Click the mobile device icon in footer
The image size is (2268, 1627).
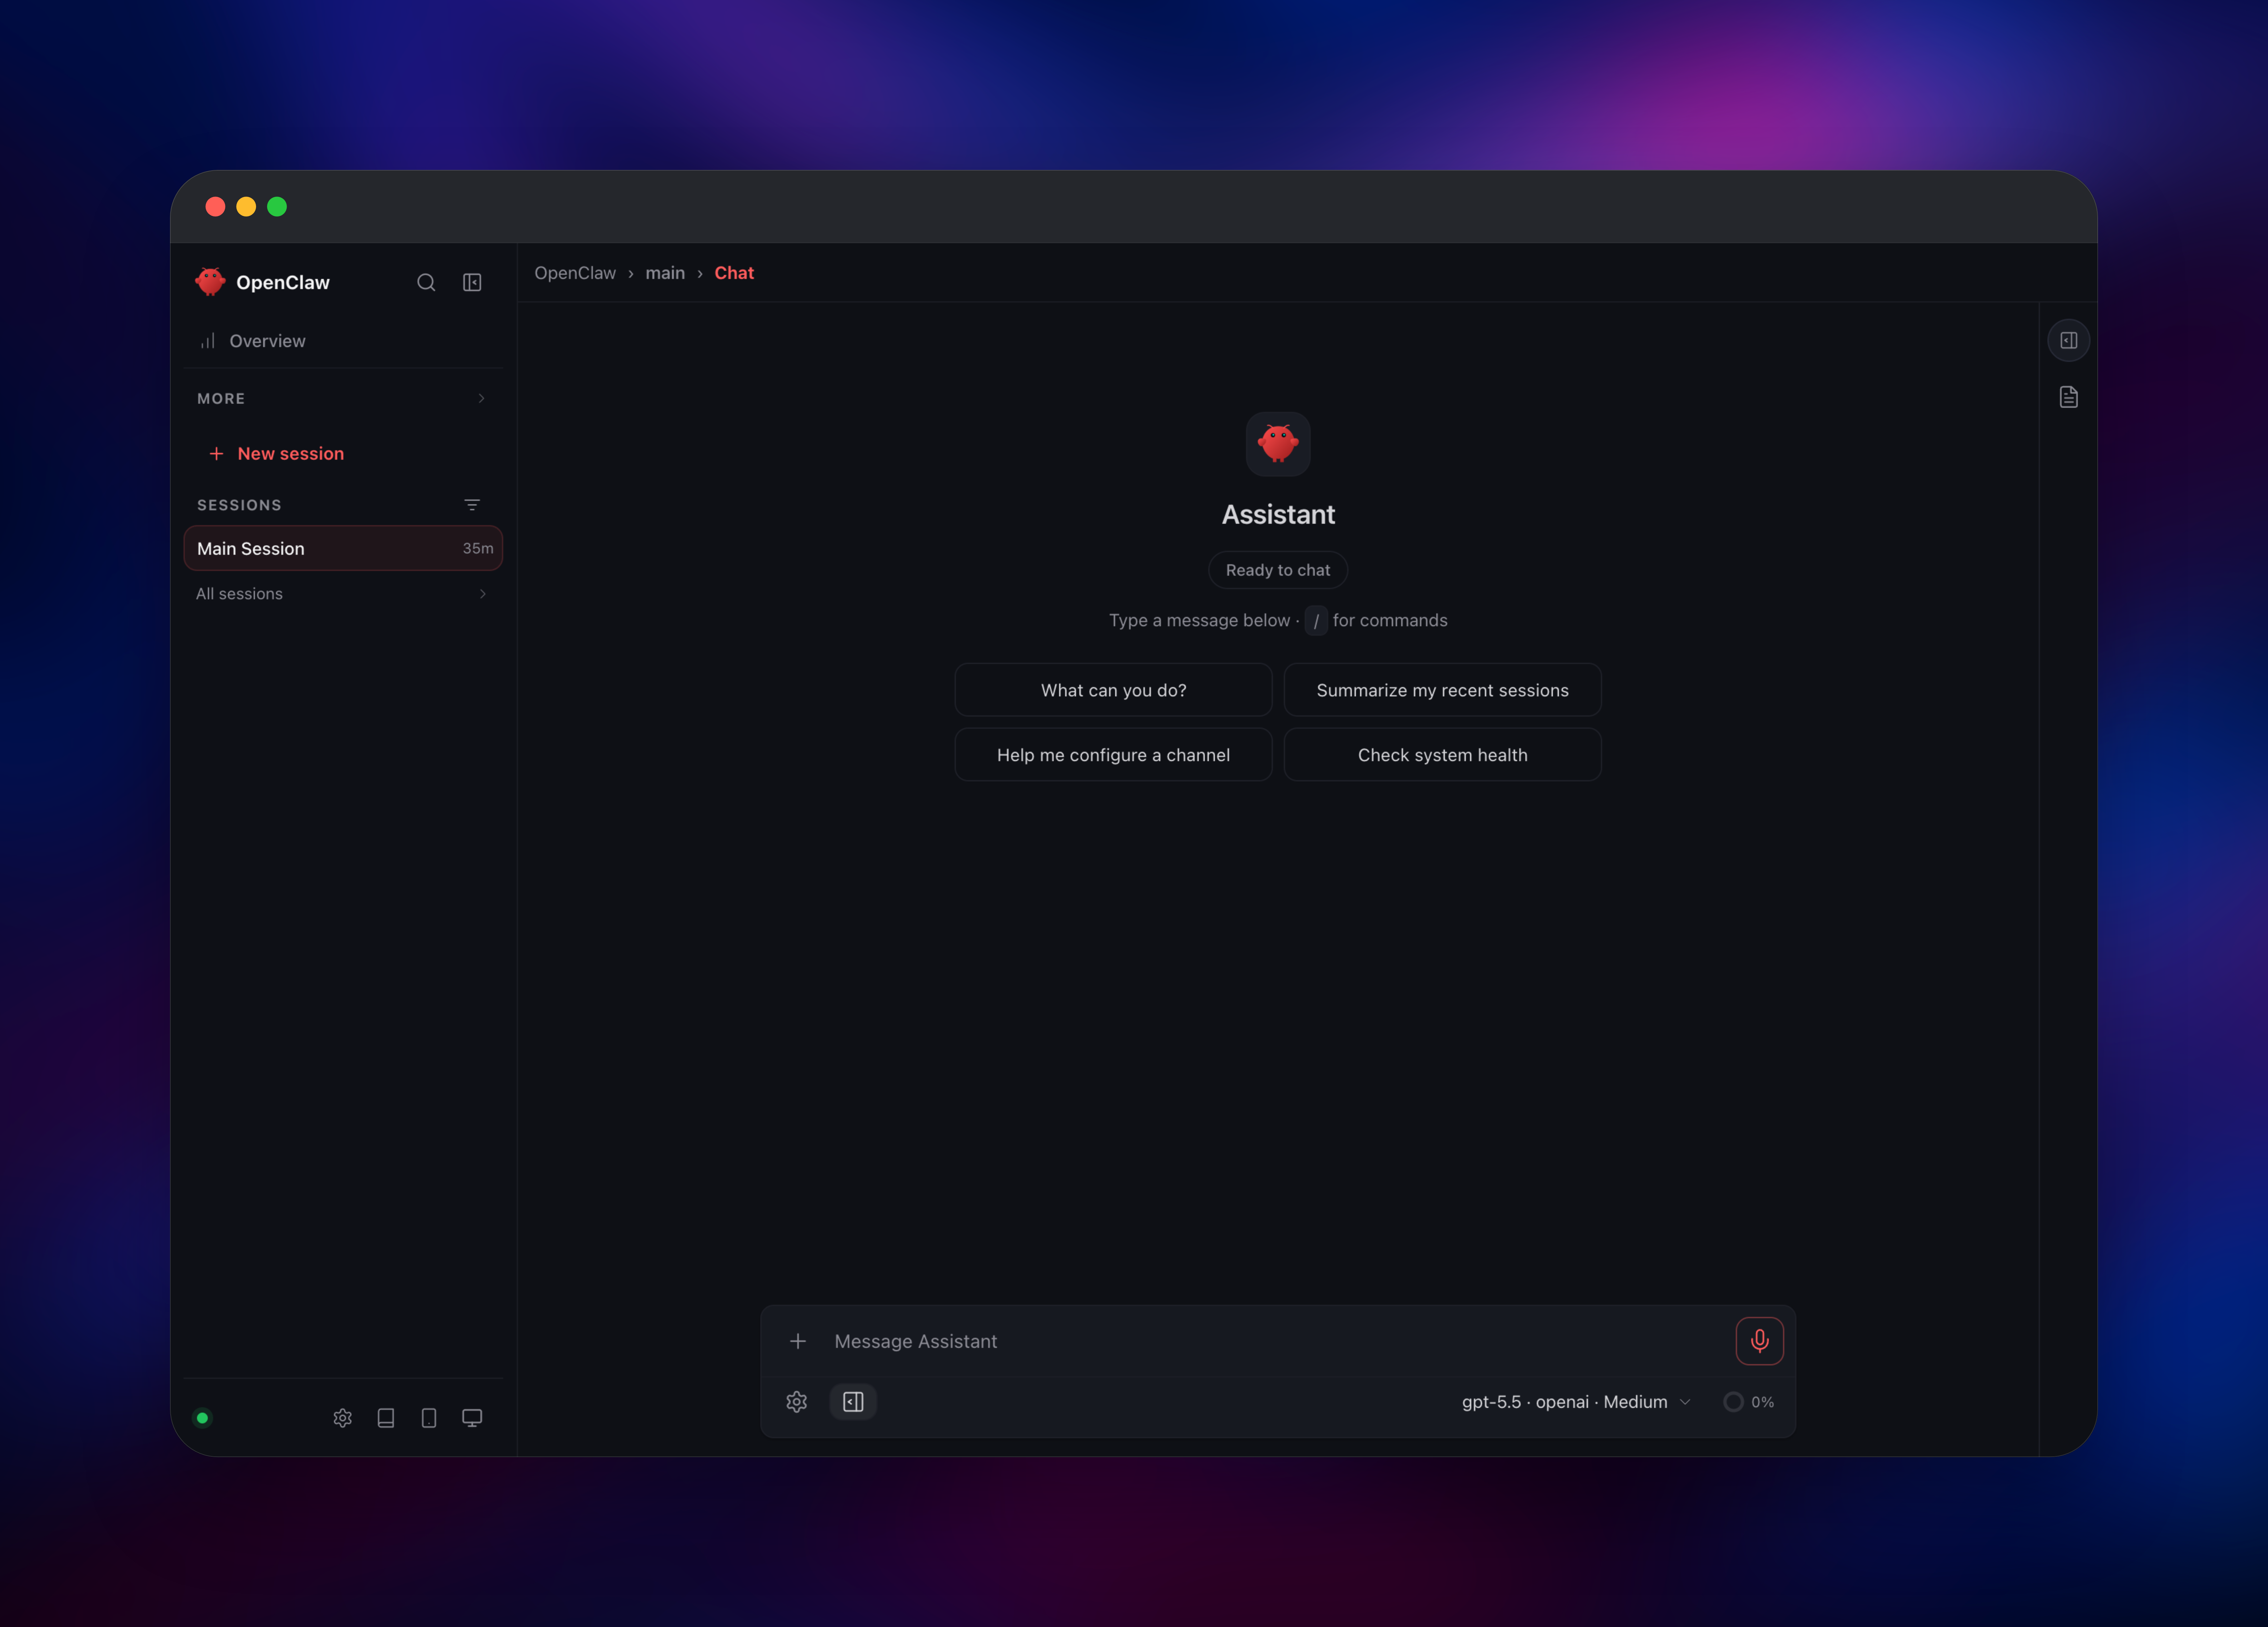coord(429,1418)
